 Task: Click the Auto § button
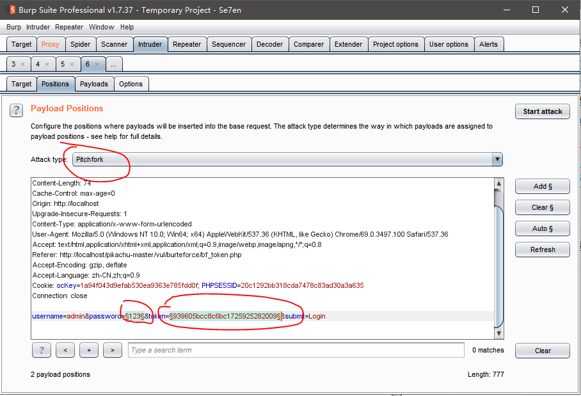click(543, 228)
